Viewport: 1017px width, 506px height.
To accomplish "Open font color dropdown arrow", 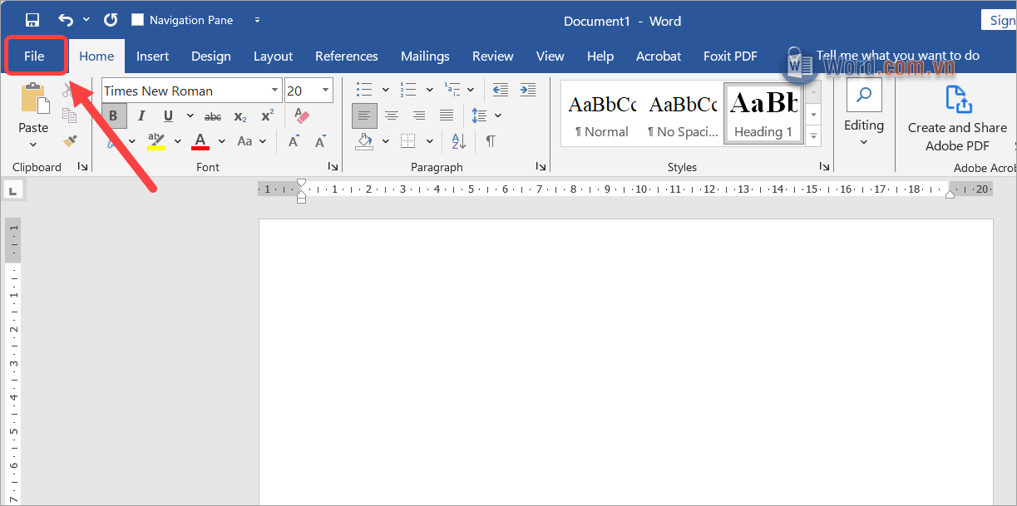I will pyautogui.click(x=222, y=141).
